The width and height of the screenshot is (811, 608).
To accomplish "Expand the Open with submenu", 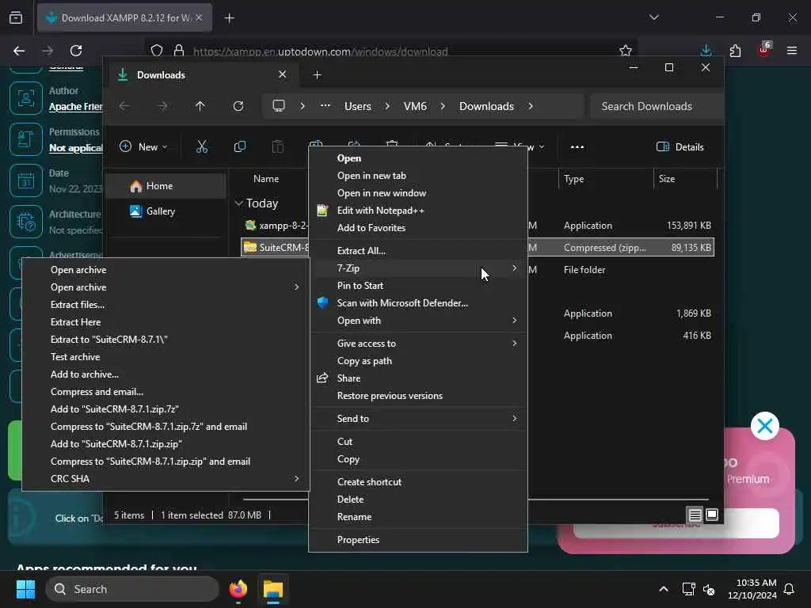I will pyautogui.click(x=418, y=321).
